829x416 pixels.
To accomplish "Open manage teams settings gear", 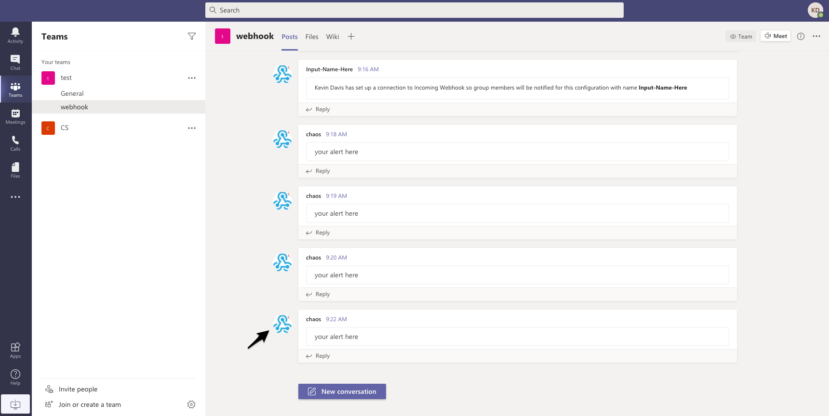I will [191, 404].
